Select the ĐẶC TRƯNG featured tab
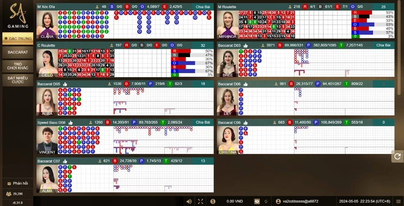This screenshot has width=404, height=206. (18, 39)
